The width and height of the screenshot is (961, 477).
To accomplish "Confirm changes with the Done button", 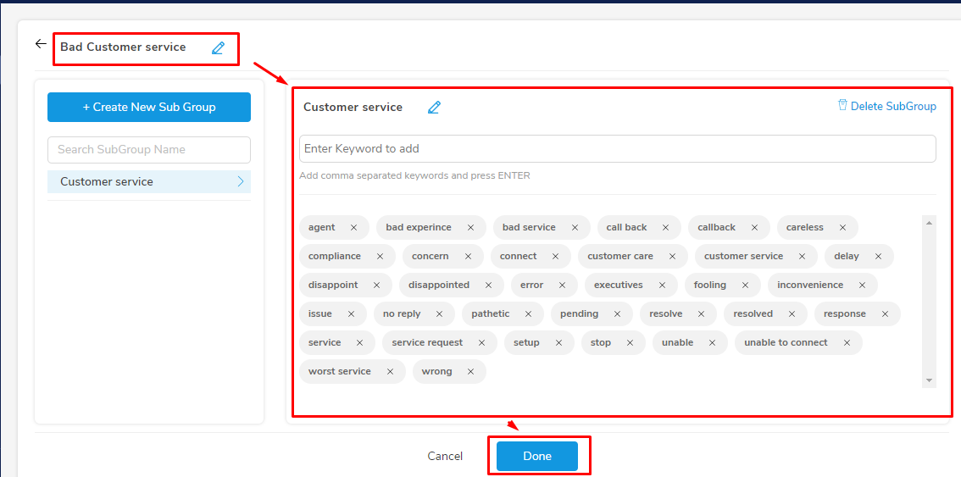I will (x=537, y=456).
